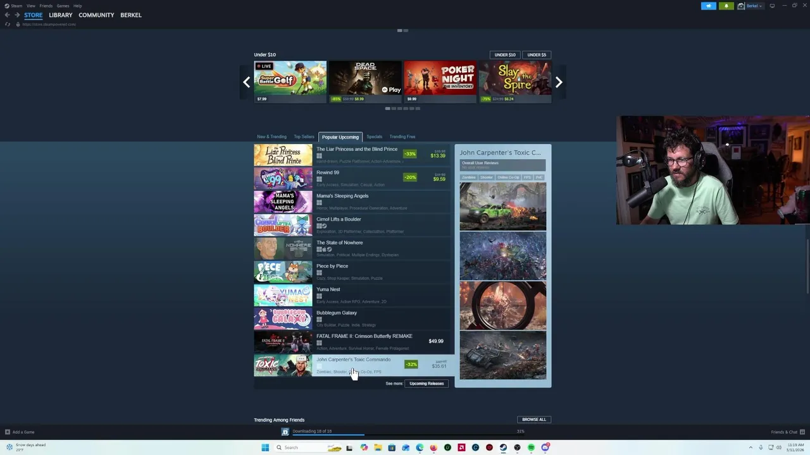810x455 pixels.
Task: Open the Help menu
Action: point(77,6)
